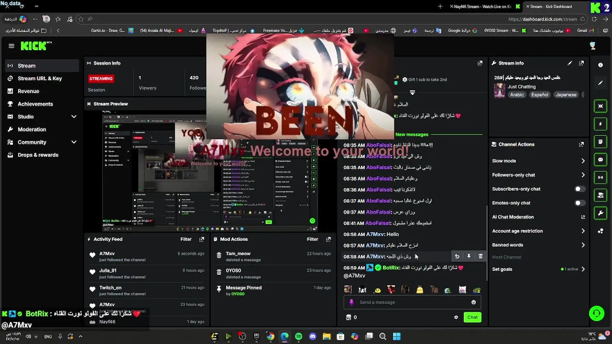Open Account age restriction chevron
This screenshot has height=344, width=612.
coord(583,231)
